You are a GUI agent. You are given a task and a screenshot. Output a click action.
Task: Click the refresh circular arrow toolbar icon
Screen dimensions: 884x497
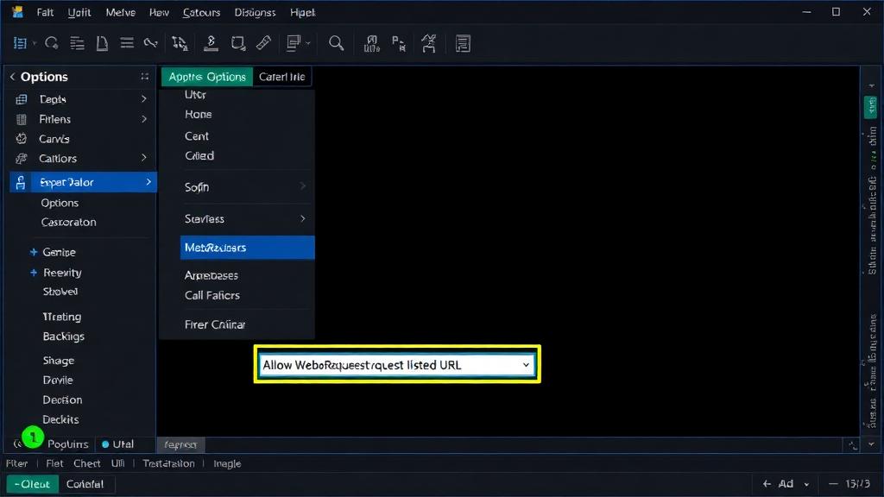pos(51,43)
